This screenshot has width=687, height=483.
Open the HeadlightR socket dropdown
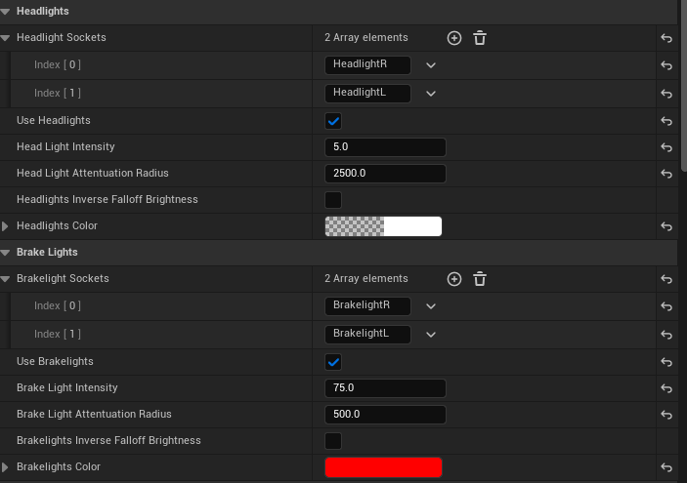point(430,65)
